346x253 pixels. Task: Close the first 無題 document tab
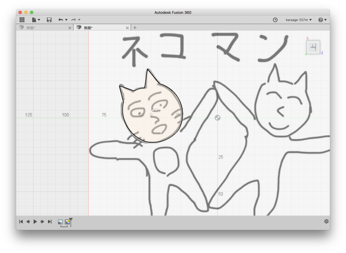point(70,28)
